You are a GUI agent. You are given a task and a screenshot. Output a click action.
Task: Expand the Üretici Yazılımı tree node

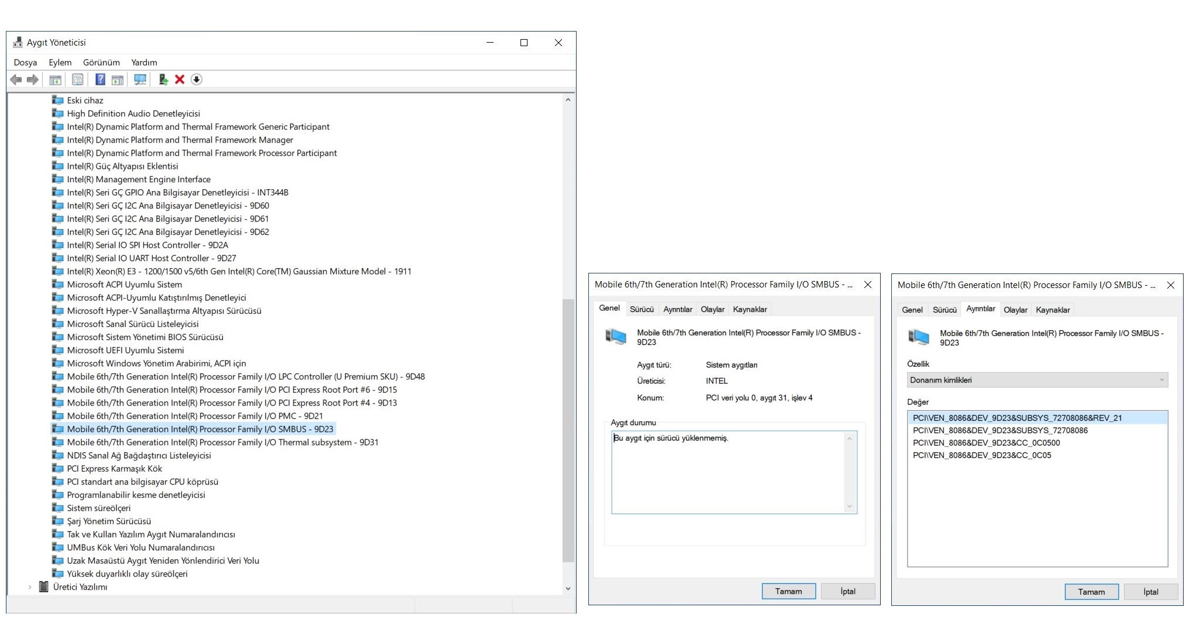[30, 587]
